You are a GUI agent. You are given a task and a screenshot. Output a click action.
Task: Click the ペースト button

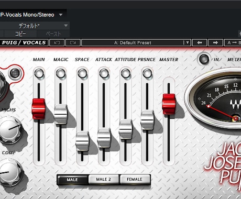53,34
